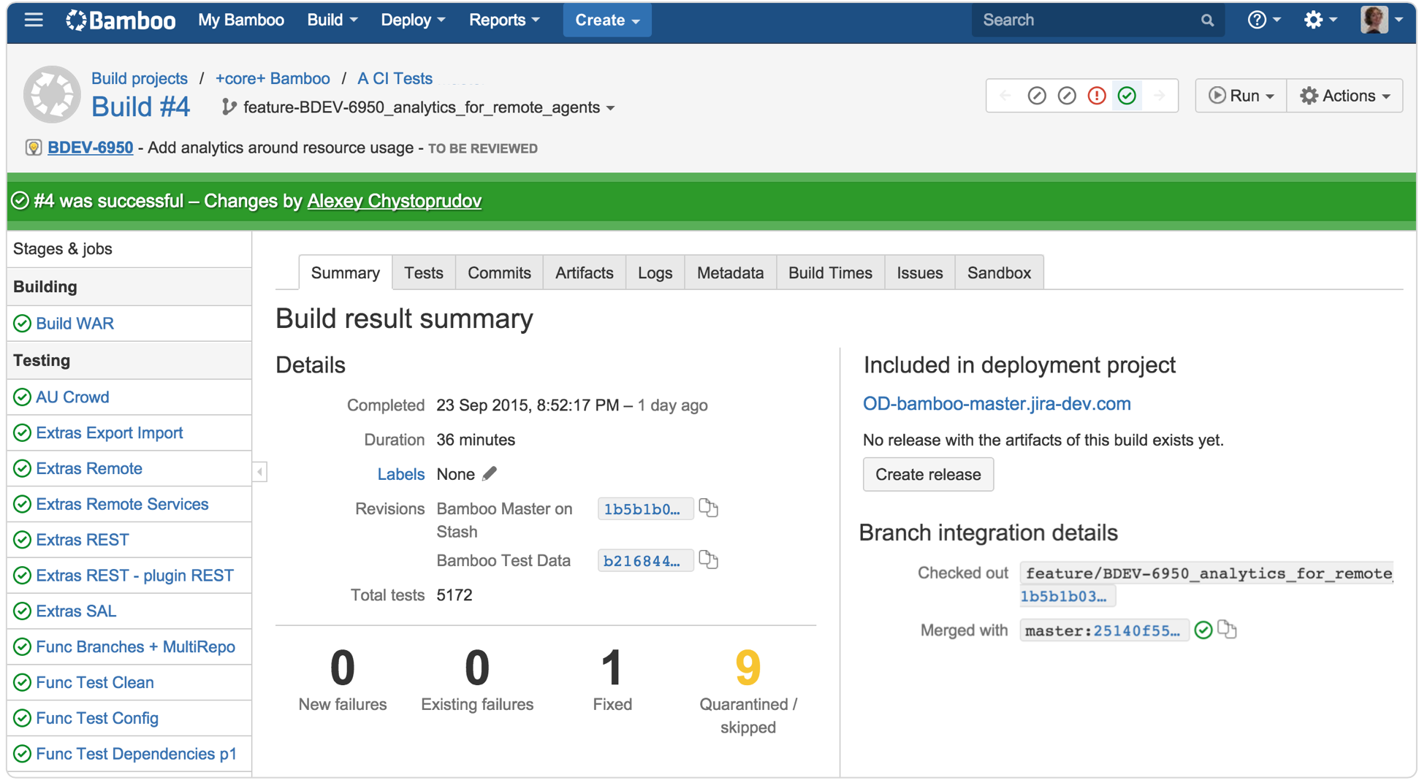This screenshot has height=783, width=1419.
Task: Expand the Build dropdown menu
Action: (x=332, y=20)
